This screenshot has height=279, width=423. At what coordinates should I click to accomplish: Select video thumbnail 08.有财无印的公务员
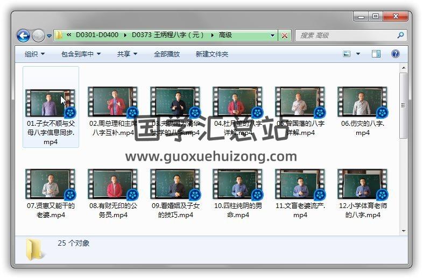[113, 184]
